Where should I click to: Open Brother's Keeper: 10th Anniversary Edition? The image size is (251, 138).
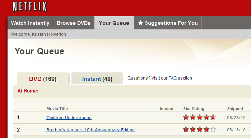coord(90,130)
